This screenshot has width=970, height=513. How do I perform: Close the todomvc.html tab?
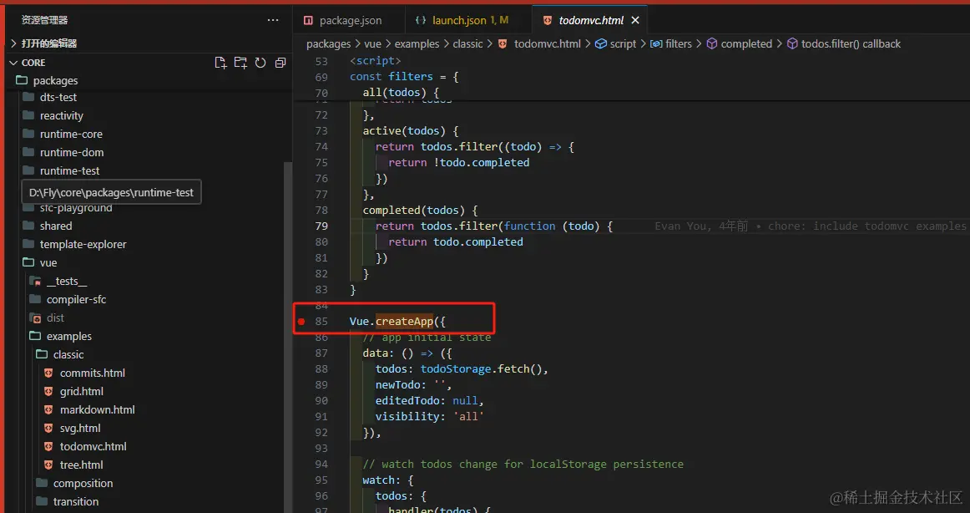point(634,20)
